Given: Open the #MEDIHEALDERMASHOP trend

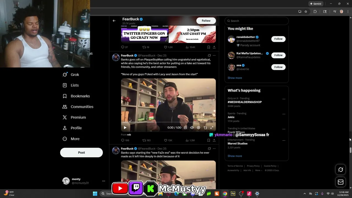Looking at the screenshot, I should pyautogui.click(x=244, y=102).
